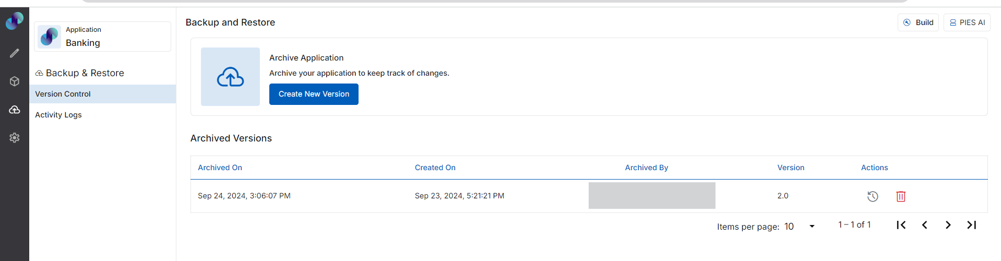
Task: Sort by the Archived On column header
Action: click(220, 168)
